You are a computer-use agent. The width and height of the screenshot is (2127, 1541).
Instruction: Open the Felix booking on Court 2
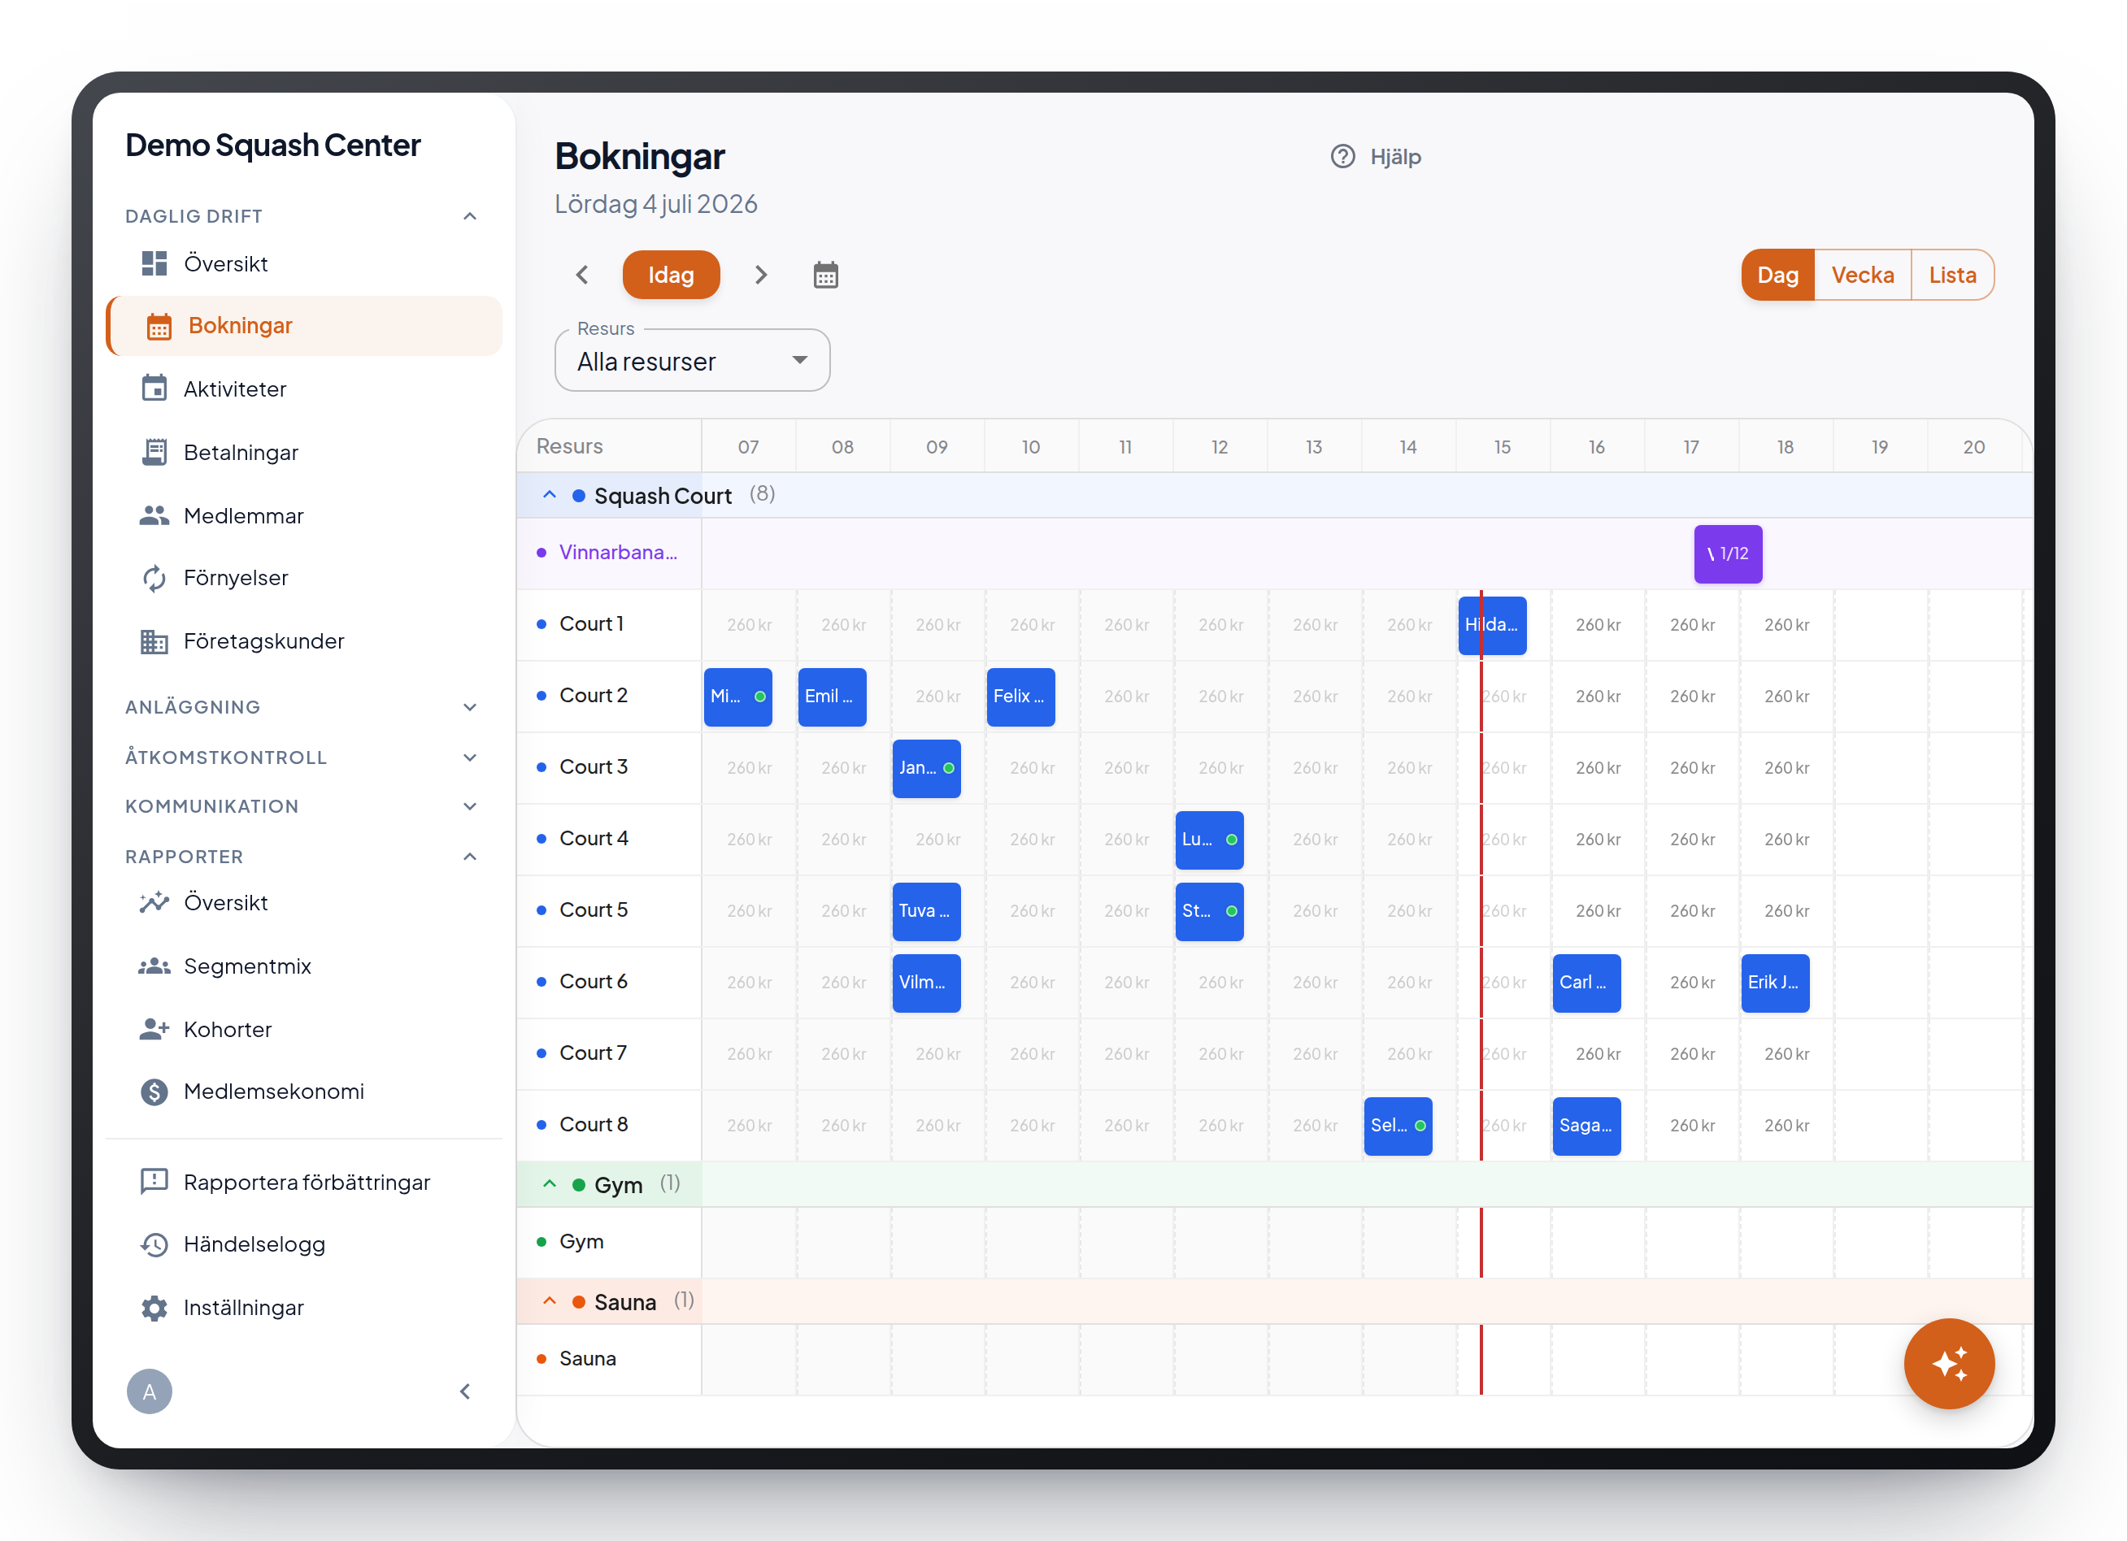click(x=1020, y=697)
